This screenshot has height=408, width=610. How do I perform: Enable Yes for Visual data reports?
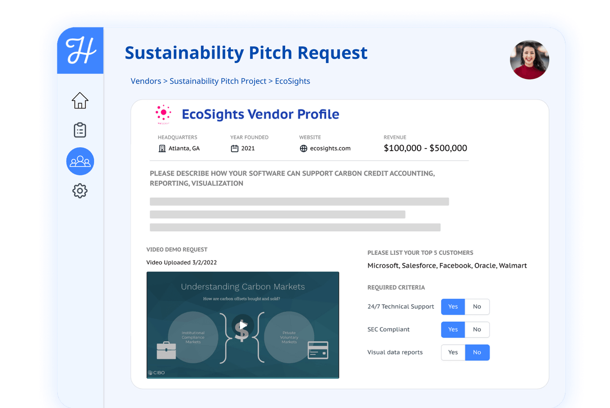pos(453,352)
